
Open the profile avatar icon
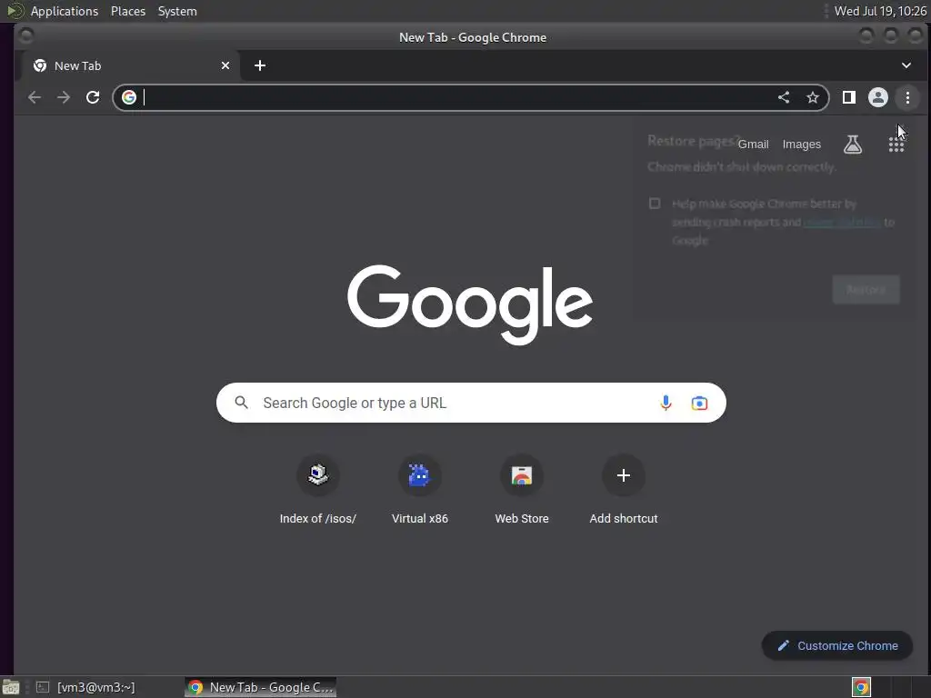pyautogui.click(x=878, y=97)
